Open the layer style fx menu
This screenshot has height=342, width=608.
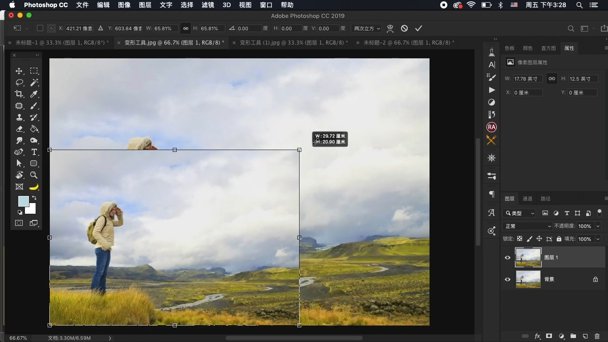click(x=537, y=336)
